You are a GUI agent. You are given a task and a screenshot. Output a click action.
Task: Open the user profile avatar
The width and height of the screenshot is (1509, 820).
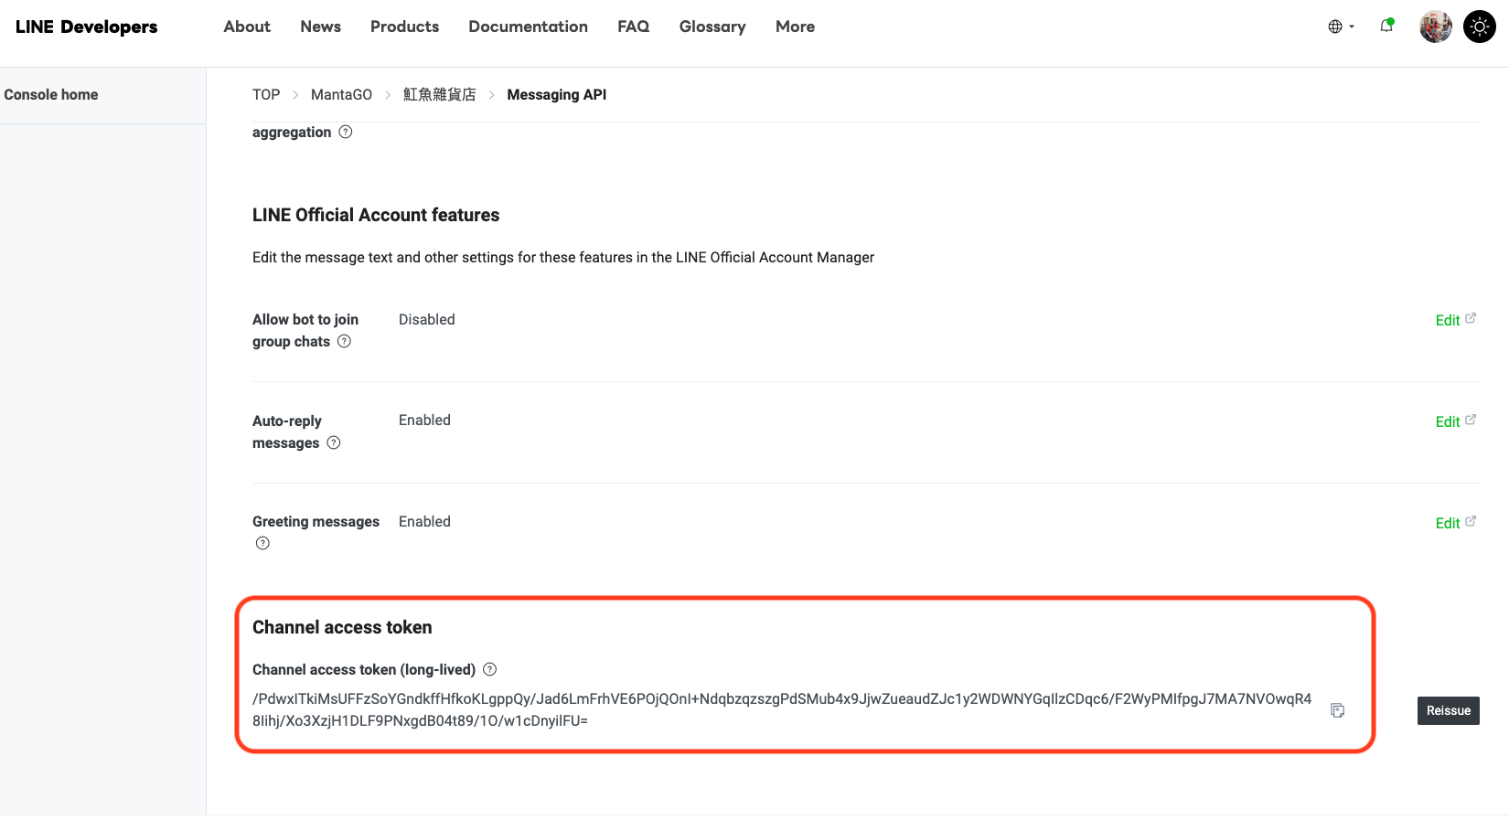(1435, 27)
